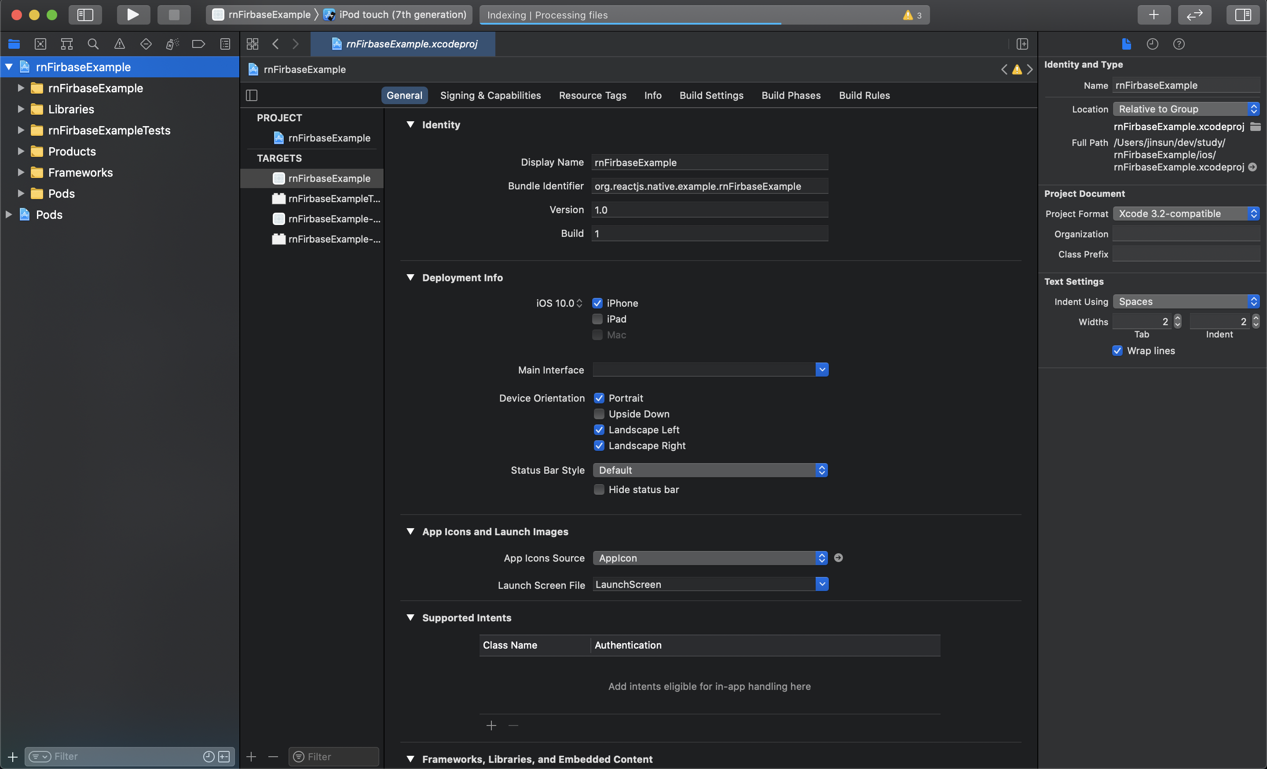Select iPod touch run destination
Image resolution: width=1267 pixels, height=769 pixels.
point(395,15)
